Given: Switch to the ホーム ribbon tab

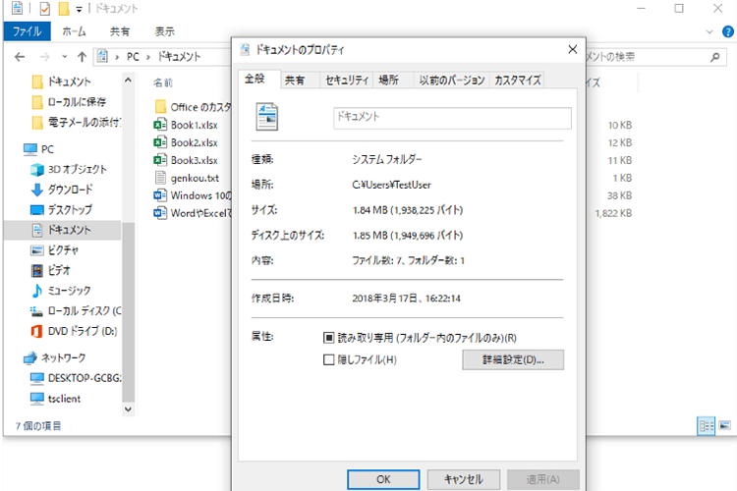Looking at the screenshot, I should point(74,31).
